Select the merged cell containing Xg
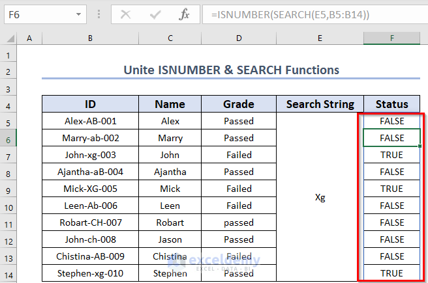 (320, 197)
